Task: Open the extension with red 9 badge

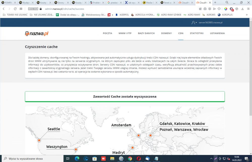Action: [x=232, y=9]
